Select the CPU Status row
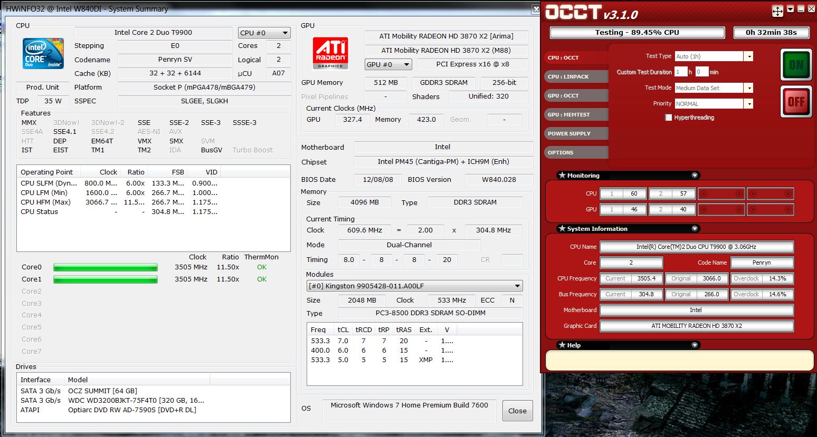This screenshot has height=437, width=817. [119, 211]
